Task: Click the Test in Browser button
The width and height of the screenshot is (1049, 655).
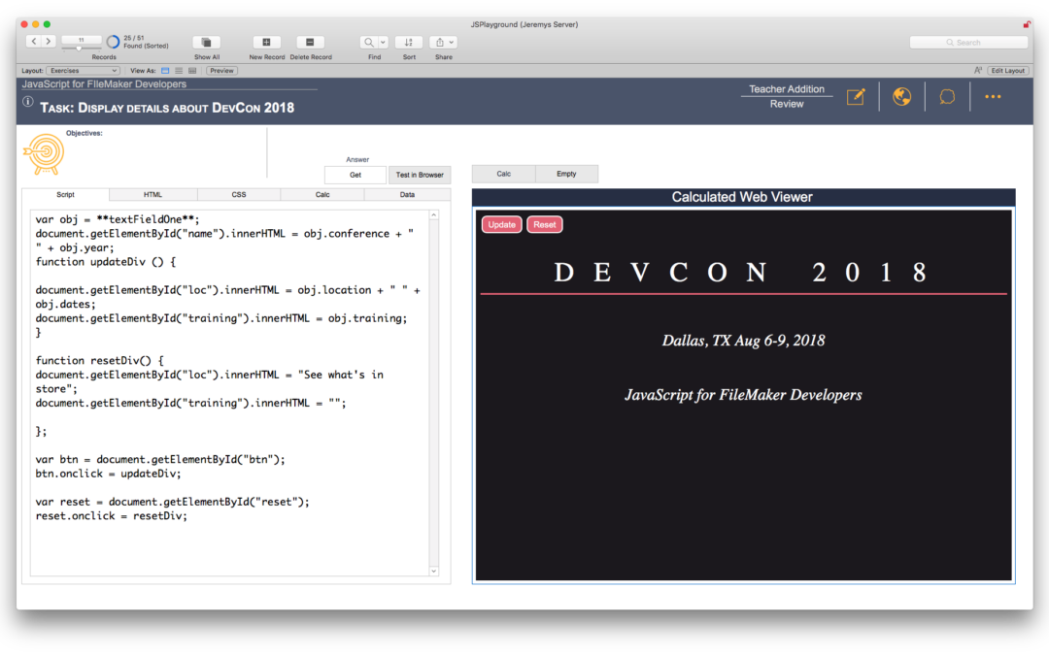Action: tap(420, 175)
